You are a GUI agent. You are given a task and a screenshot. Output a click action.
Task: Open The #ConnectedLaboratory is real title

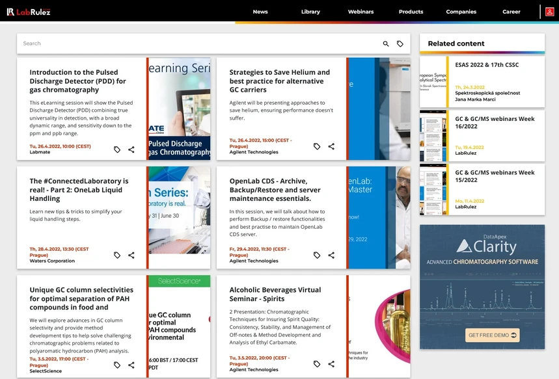pyautogui.click(x=79, y=190)
